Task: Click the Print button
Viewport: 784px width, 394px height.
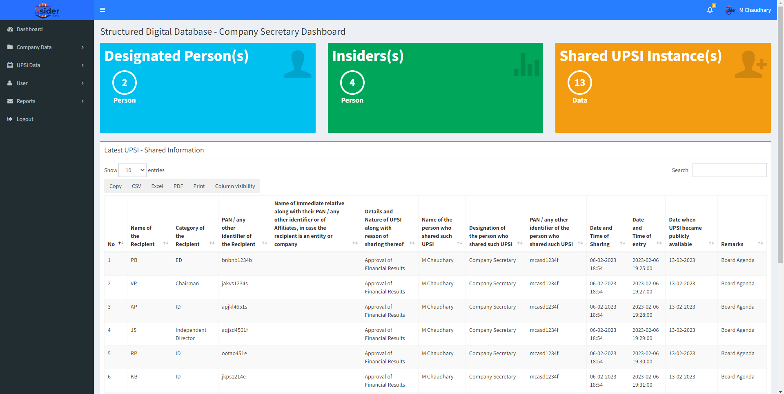Action: coord(199,186)
